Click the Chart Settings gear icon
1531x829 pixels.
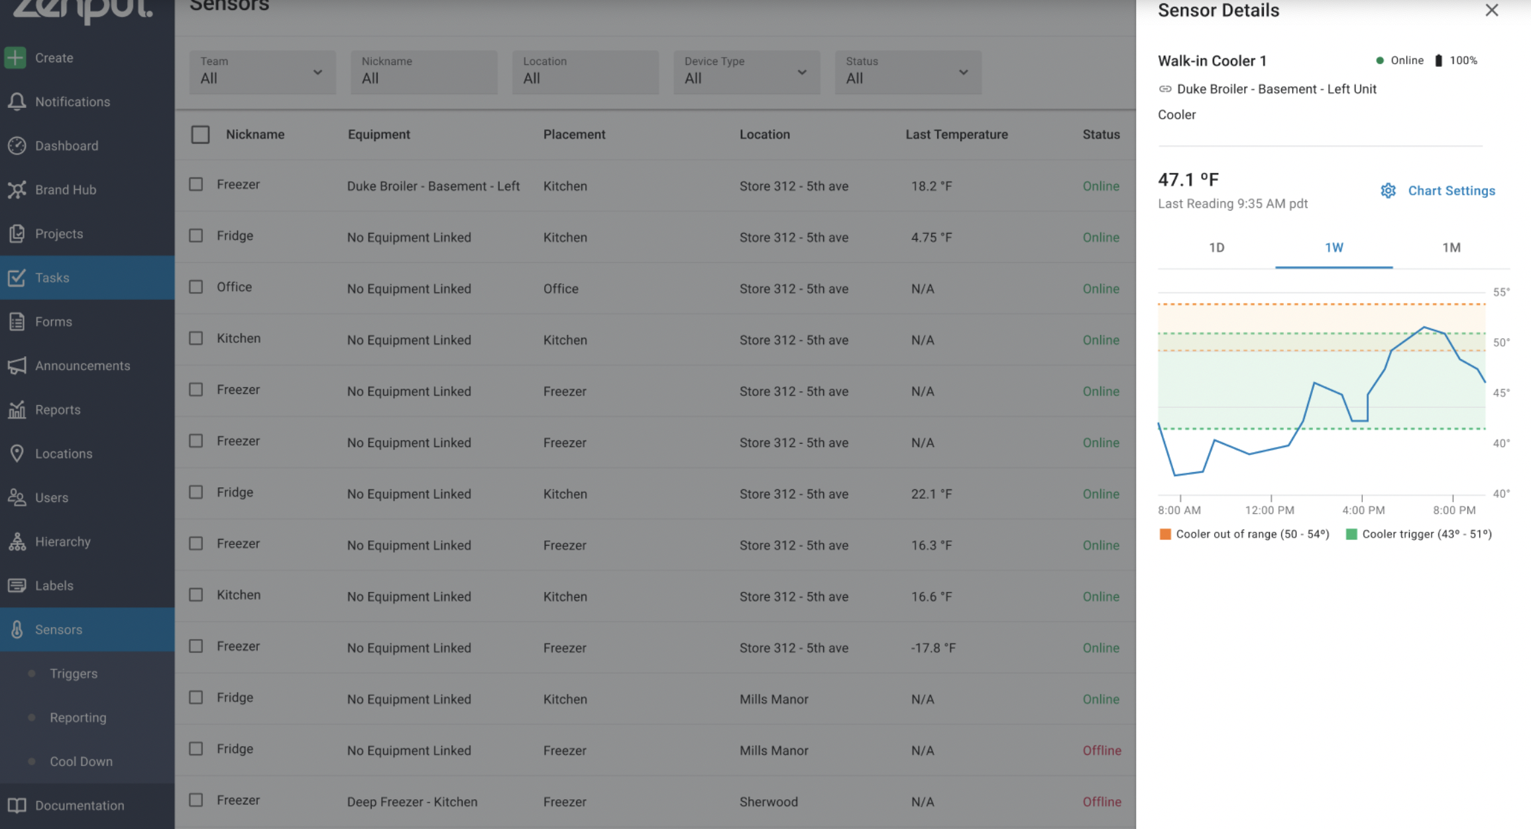pos(1388,191)
